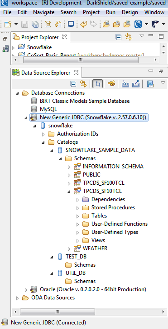Viewport: 168px width, 329px height.
Task: Expand the Oracle connection node
Action: 26,290
